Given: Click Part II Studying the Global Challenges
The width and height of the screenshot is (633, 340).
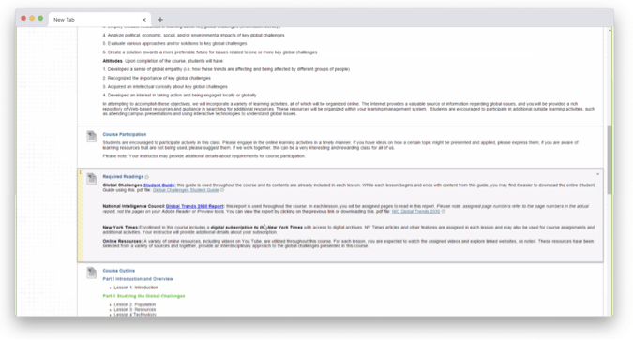Looking at the screenshot, I should [143, 296].
